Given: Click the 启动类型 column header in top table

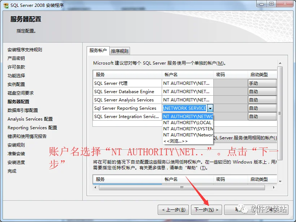Looking at the screenshot, I should (262, 75).
